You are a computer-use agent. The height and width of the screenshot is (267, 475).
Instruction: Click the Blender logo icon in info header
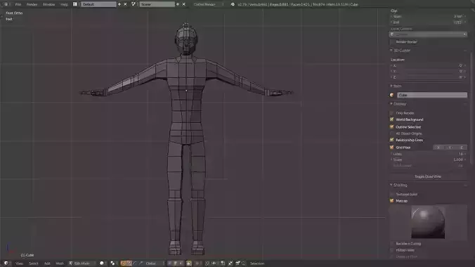coord(233,4)
